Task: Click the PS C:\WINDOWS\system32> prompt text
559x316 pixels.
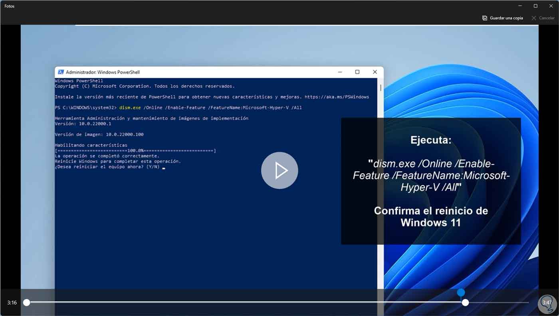Action: click(x=85, y=108)
